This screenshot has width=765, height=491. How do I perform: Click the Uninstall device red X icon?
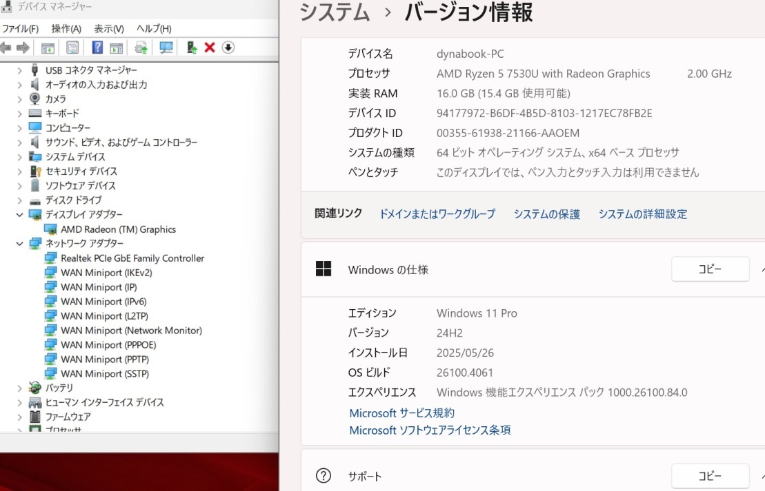point(208,47)
